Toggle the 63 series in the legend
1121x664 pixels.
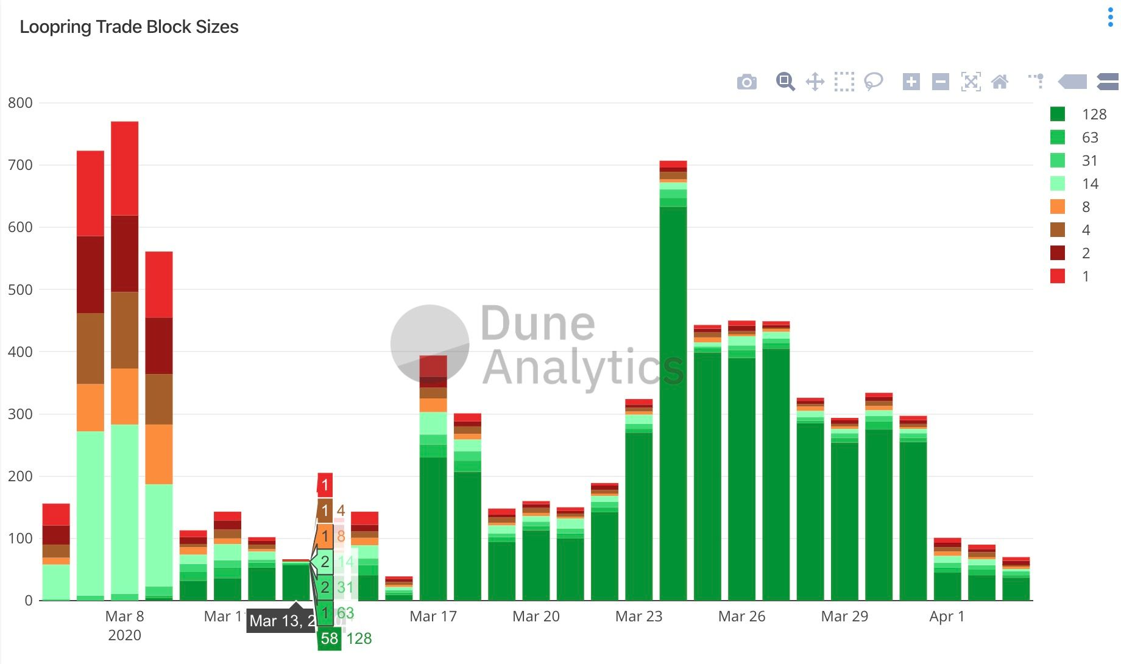(1075, 138)
